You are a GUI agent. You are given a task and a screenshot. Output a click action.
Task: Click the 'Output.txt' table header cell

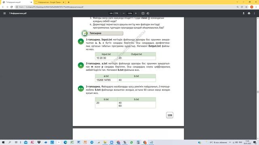(x=136, y=54)
